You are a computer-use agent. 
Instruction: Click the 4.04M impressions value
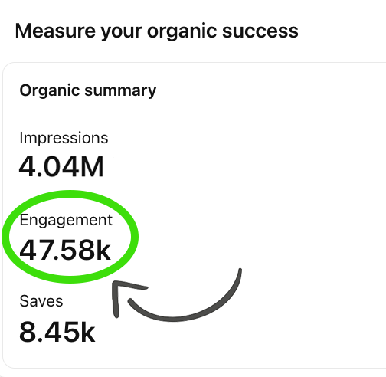click(61, 167)
